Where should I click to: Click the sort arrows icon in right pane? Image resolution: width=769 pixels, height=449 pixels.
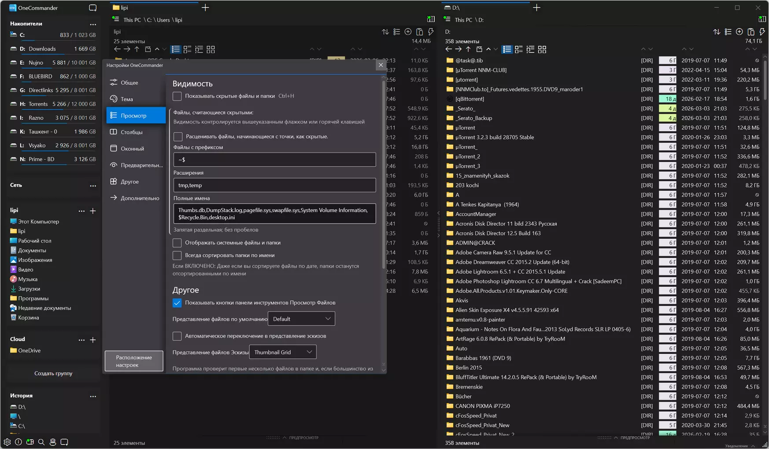pyautogui.click(x=717, y=32)
